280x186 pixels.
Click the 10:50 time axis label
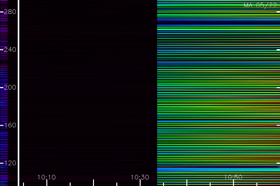233,177
